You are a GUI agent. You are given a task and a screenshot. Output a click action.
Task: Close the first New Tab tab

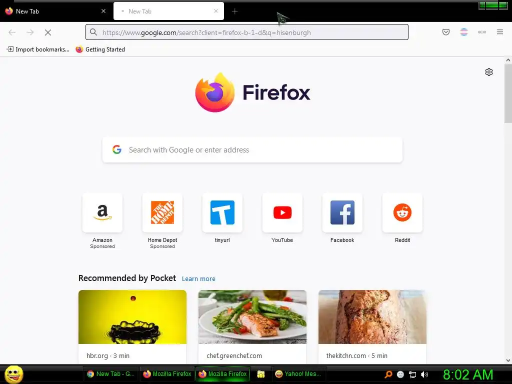click(x=103, y=11)
